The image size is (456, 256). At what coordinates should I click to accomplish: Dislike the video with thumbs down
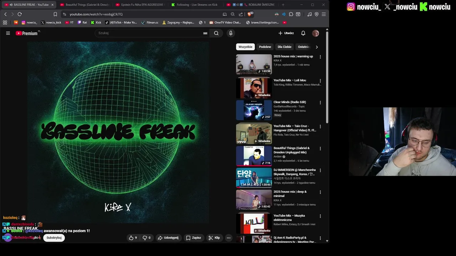(x=147, y=238)
